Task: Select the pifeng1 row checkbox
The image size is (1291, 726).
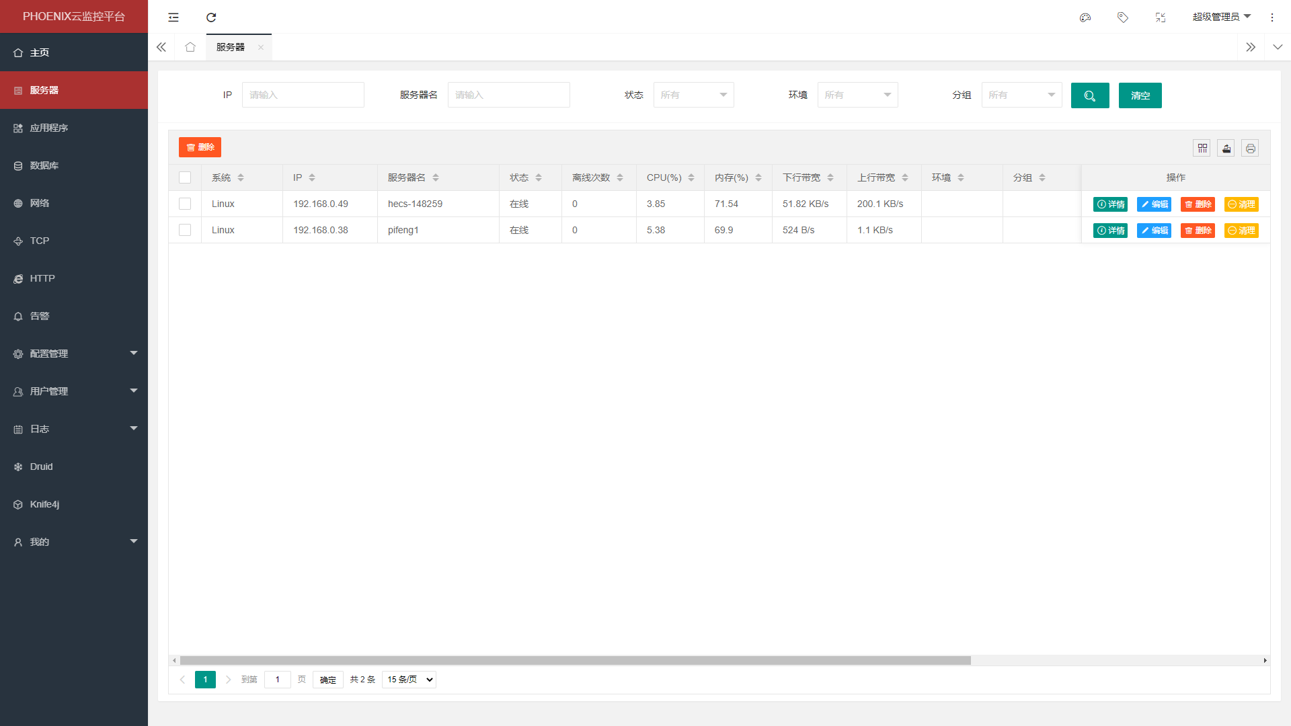Action: coord(185,230)
